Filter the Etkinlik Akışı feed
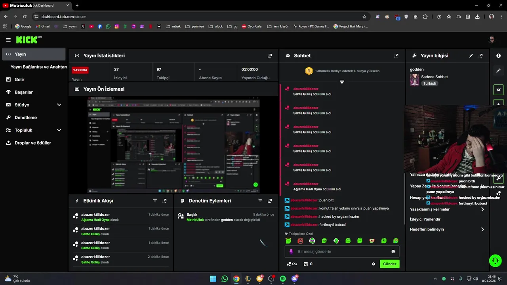This screenshot has height=285, width=507. (x=155, y=201)
